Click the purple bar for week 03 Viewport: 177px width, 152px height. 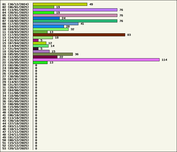[75, 10]
